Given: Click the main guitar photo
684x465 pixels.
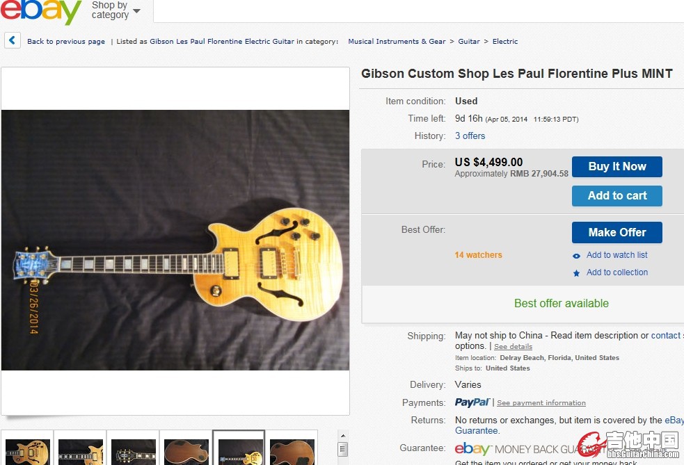Looking at the screenshot, I should point(175,240).
